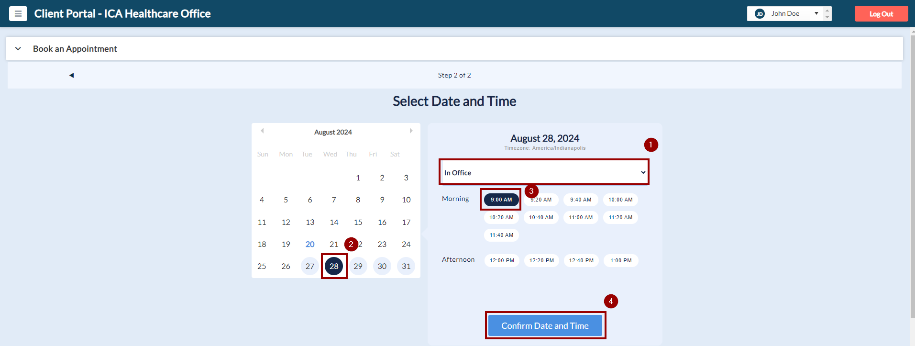This screenshot has width=915, height=346.
Task: Select August 29 on the calendar
Action: 358,267
